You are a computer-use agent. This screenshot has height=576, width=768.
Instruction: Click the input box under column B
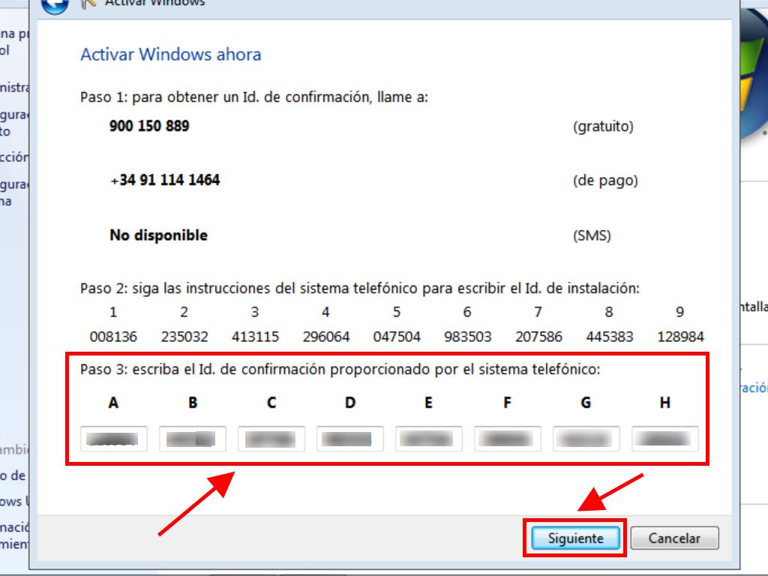pos(193,439)
